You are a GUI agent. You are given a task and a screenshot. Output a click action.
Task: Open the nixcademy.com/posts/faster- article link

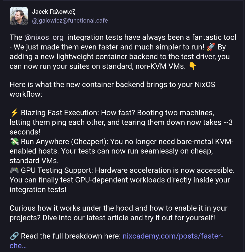click(173, 236)
